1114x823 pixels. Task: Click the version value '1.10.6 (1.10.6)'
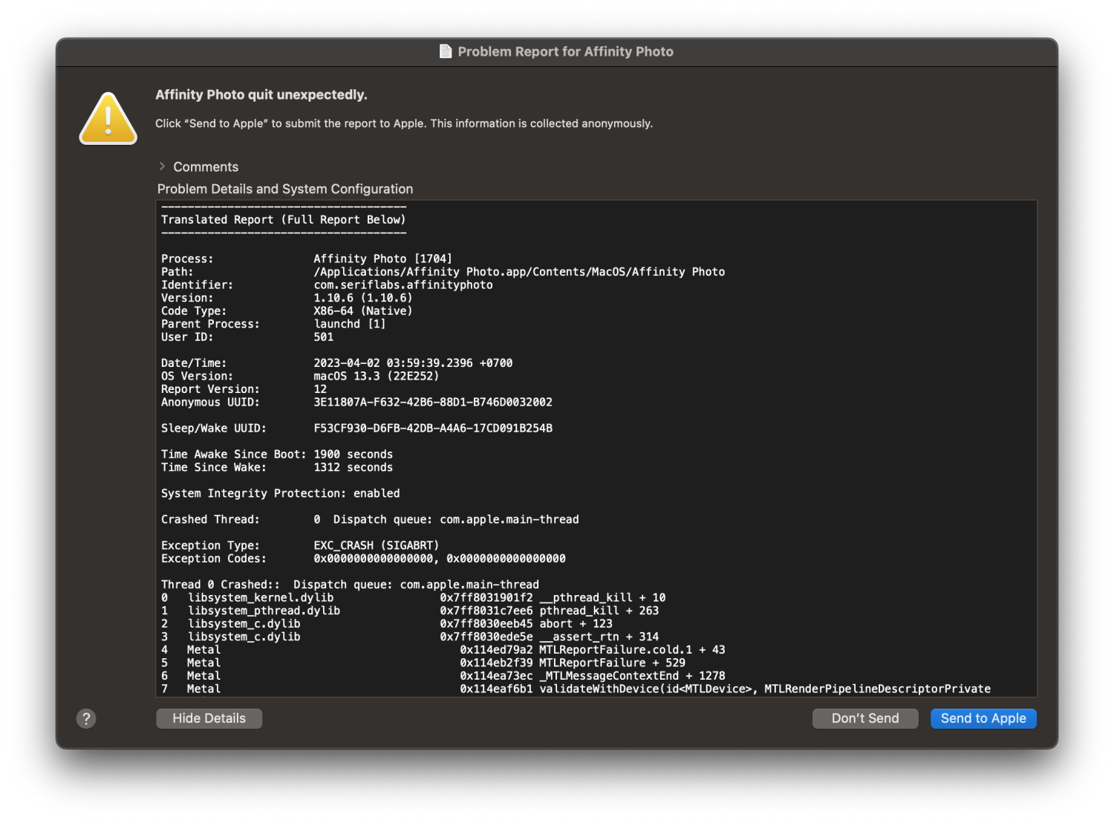[x=362, y=298]
